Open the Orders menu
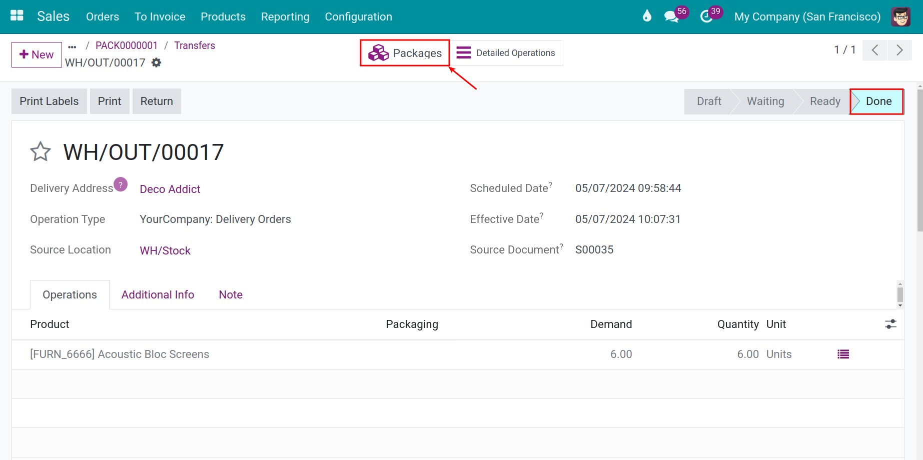923x460 pixels. coord(103,16)
